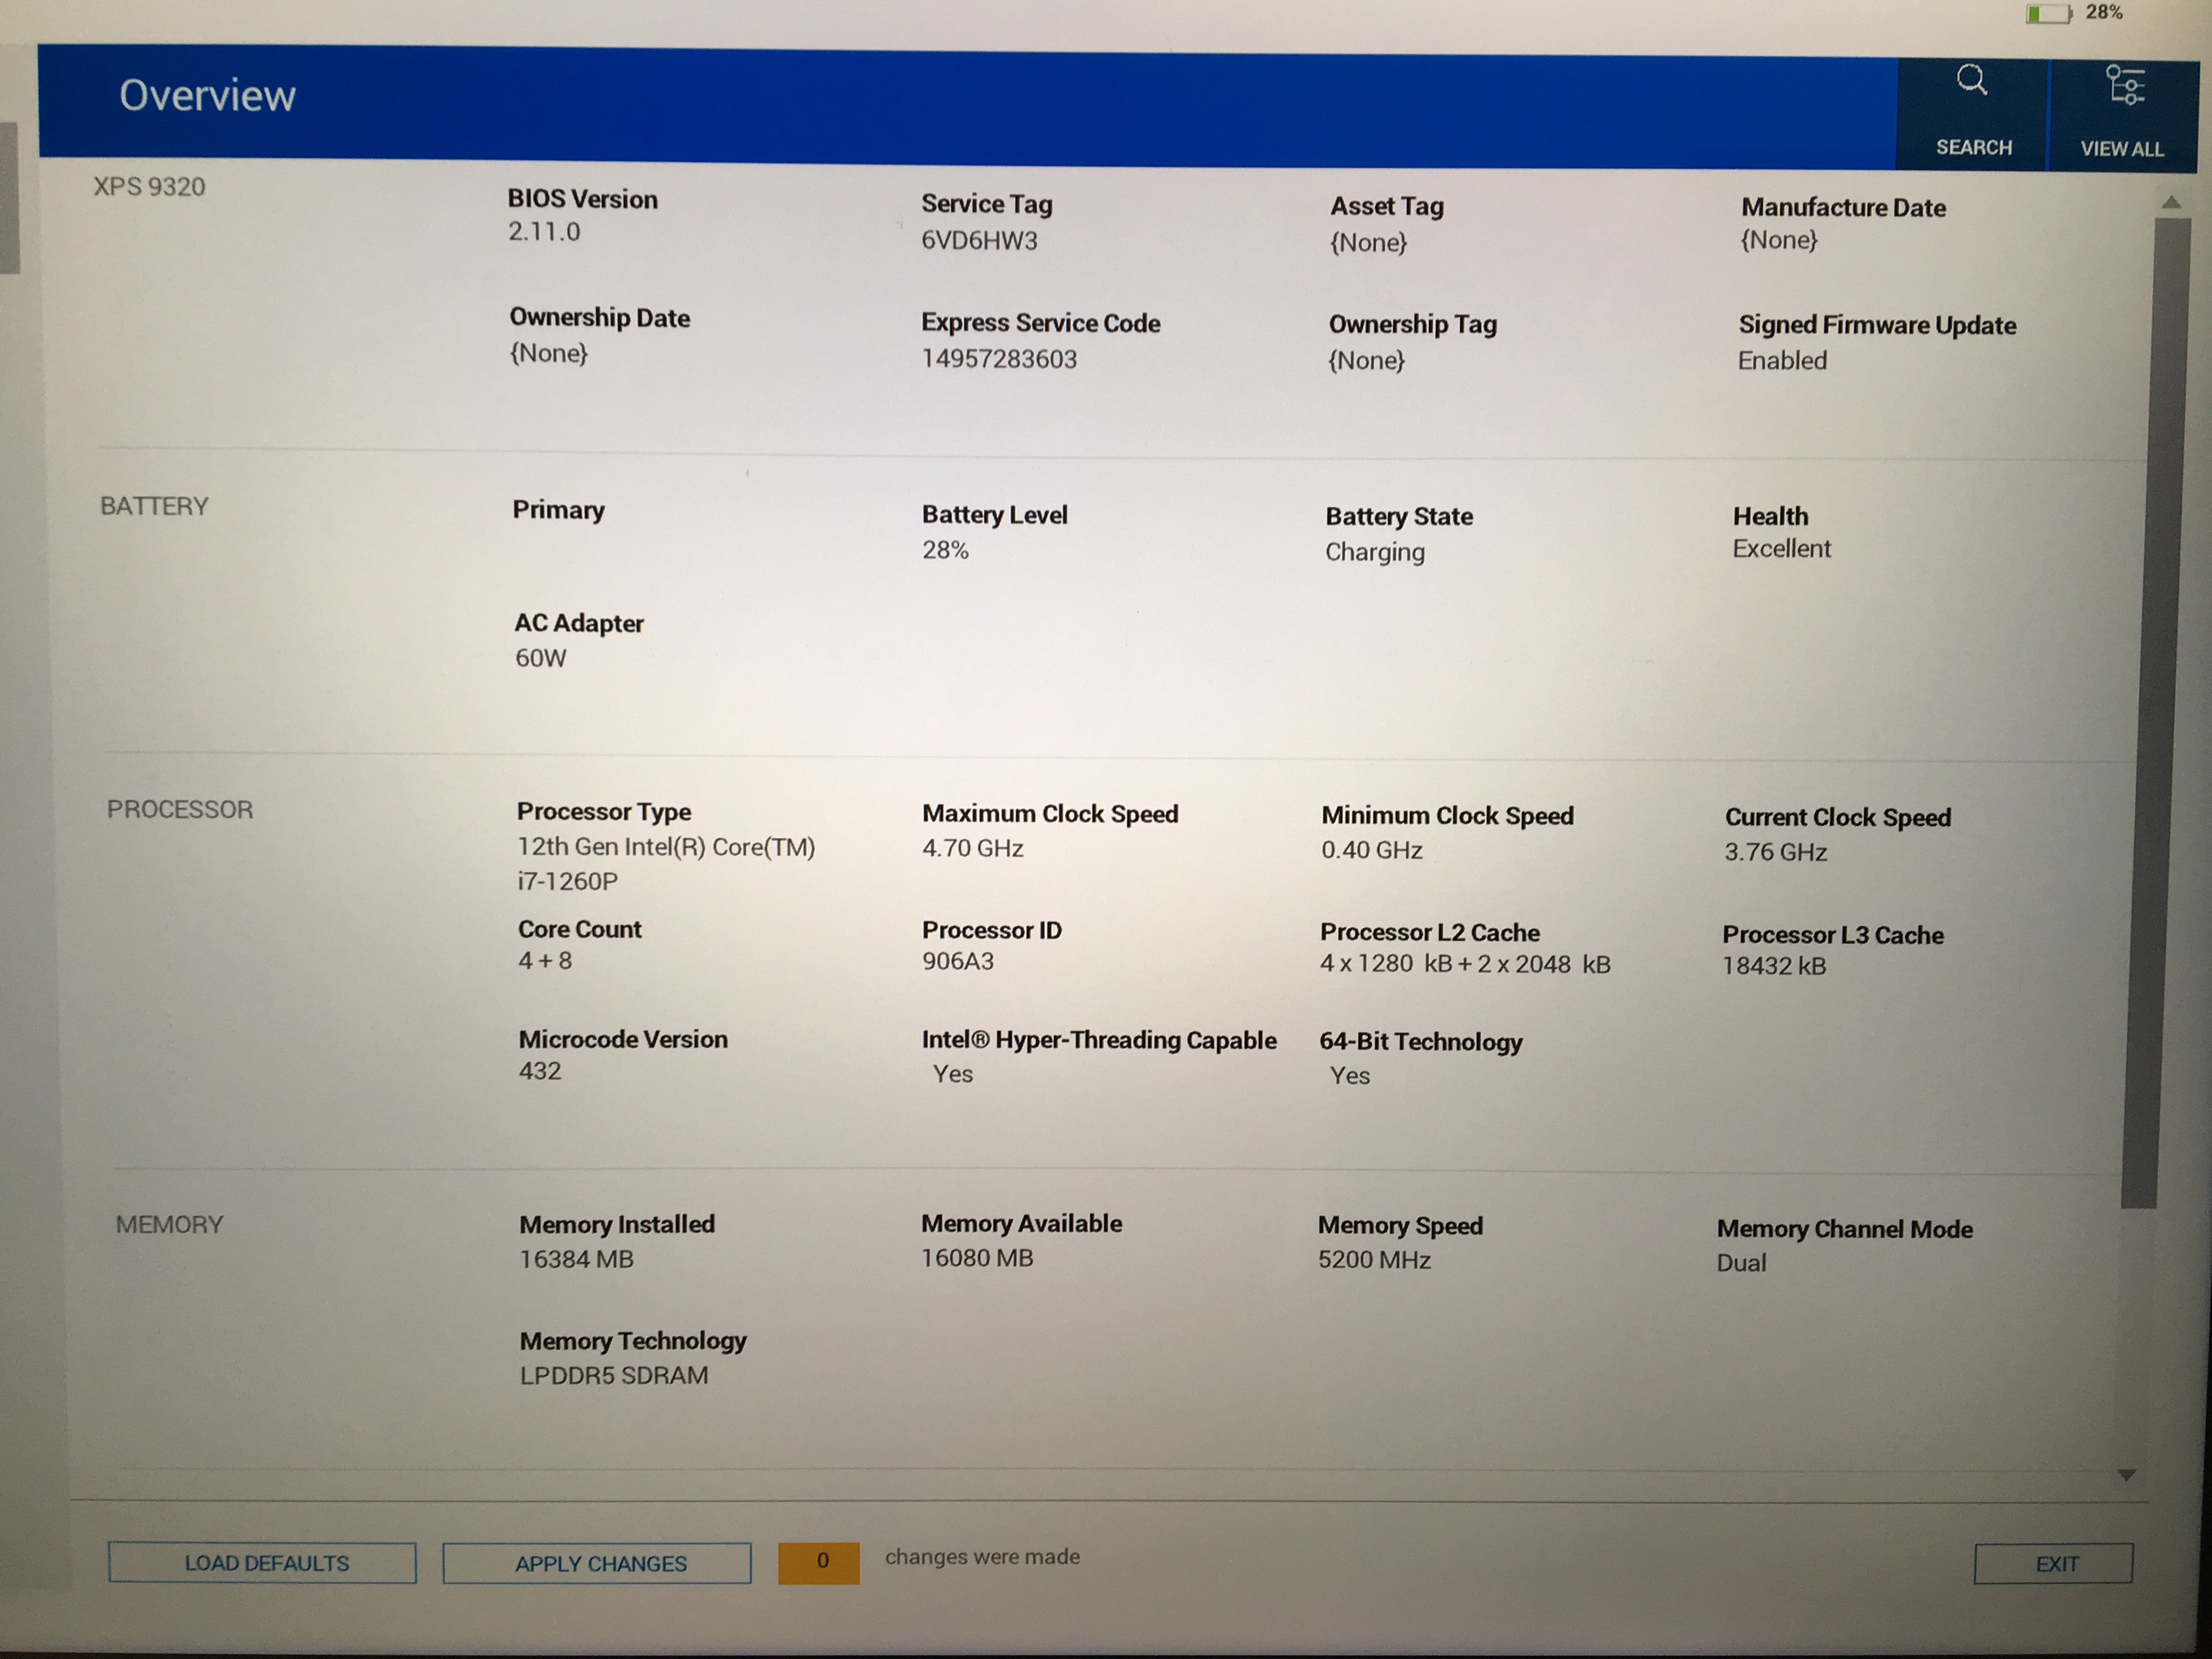Select the Primary battery label
2212x1659 pixels.
coord(558,510)
